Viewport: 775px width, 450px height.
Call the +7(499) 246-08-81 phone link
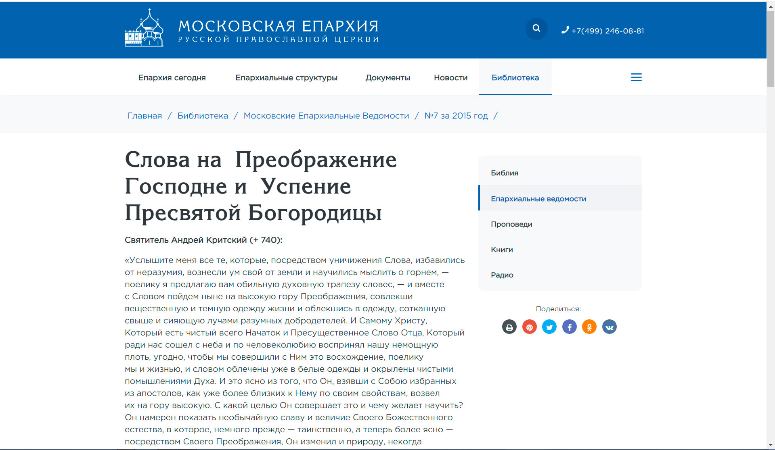coord(607,31)
